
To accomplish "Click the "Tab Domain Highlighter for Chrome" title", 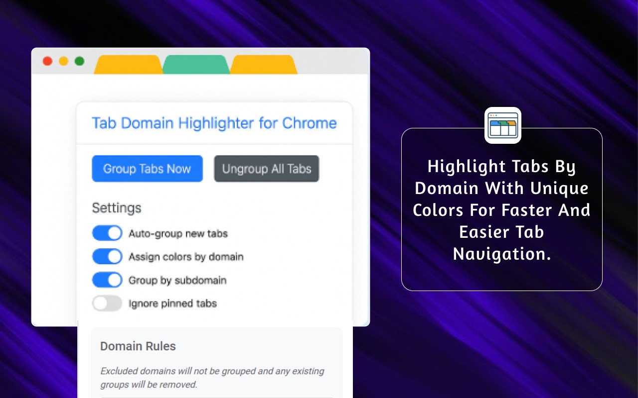I will coord(214,123).
